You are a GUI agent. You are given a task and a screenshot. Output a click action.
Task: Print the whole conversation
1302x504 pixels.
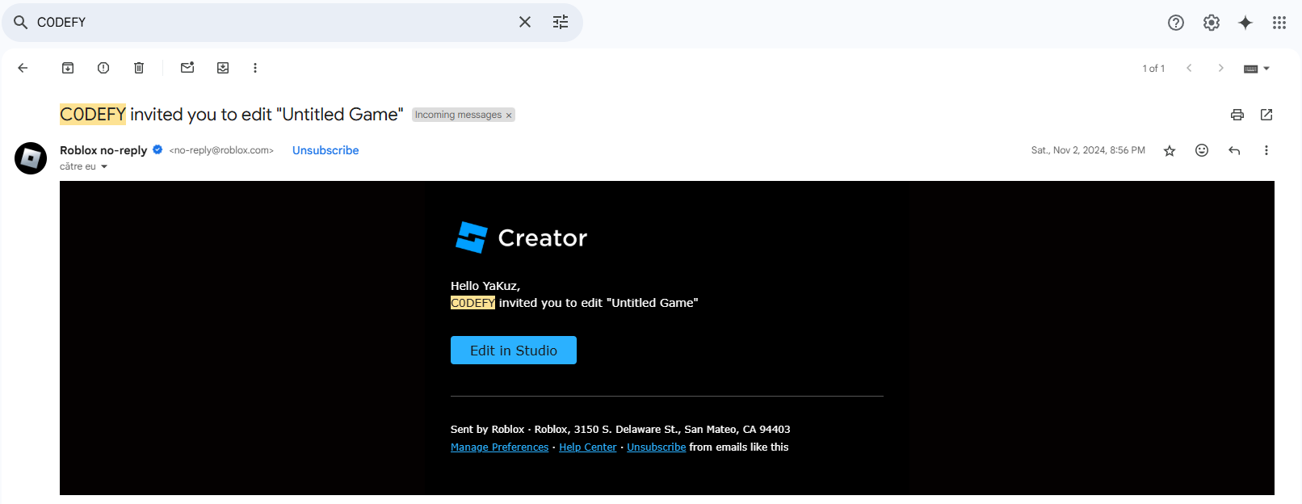(x=1237, y=115)
